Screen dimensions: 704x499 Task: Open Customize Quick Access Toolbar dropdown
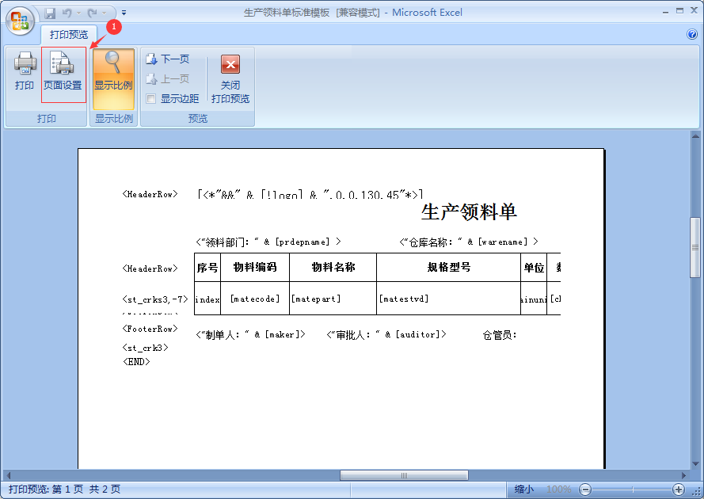(x=124, y=13)
